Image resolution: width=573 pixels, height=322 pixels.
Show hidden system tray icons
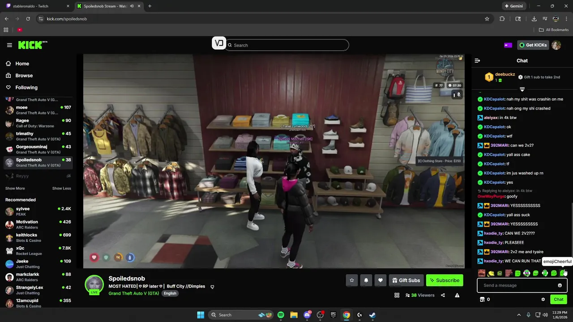[x=519, y=315]
